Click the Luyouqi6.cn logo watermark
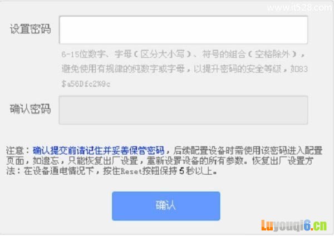 (x=294, y=225)
